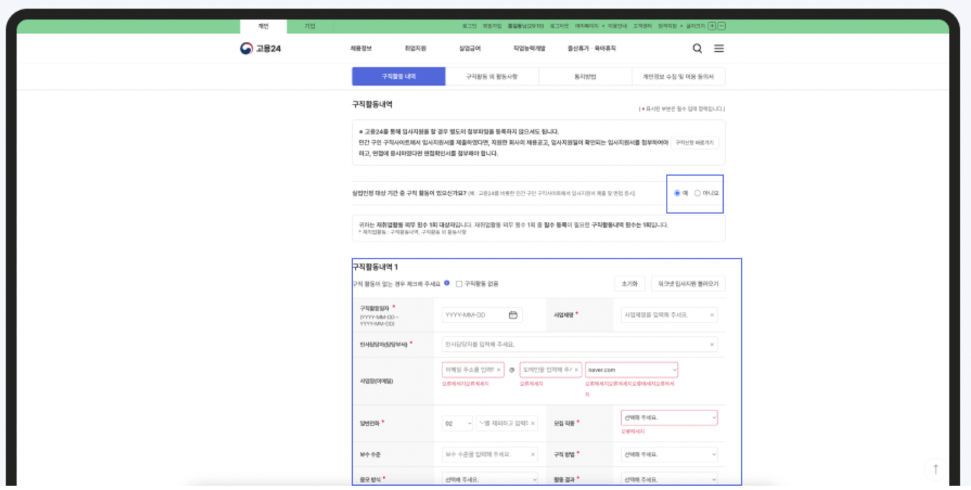Screen dimensions: 971x490
Task: Click the 로그인 link
Action: coord(469,26)
